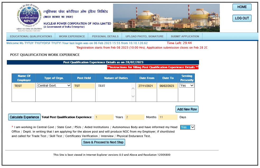Click the Type of Orgn. column header
The height and width of the screenshot is (168, 260).
point(54,78)
